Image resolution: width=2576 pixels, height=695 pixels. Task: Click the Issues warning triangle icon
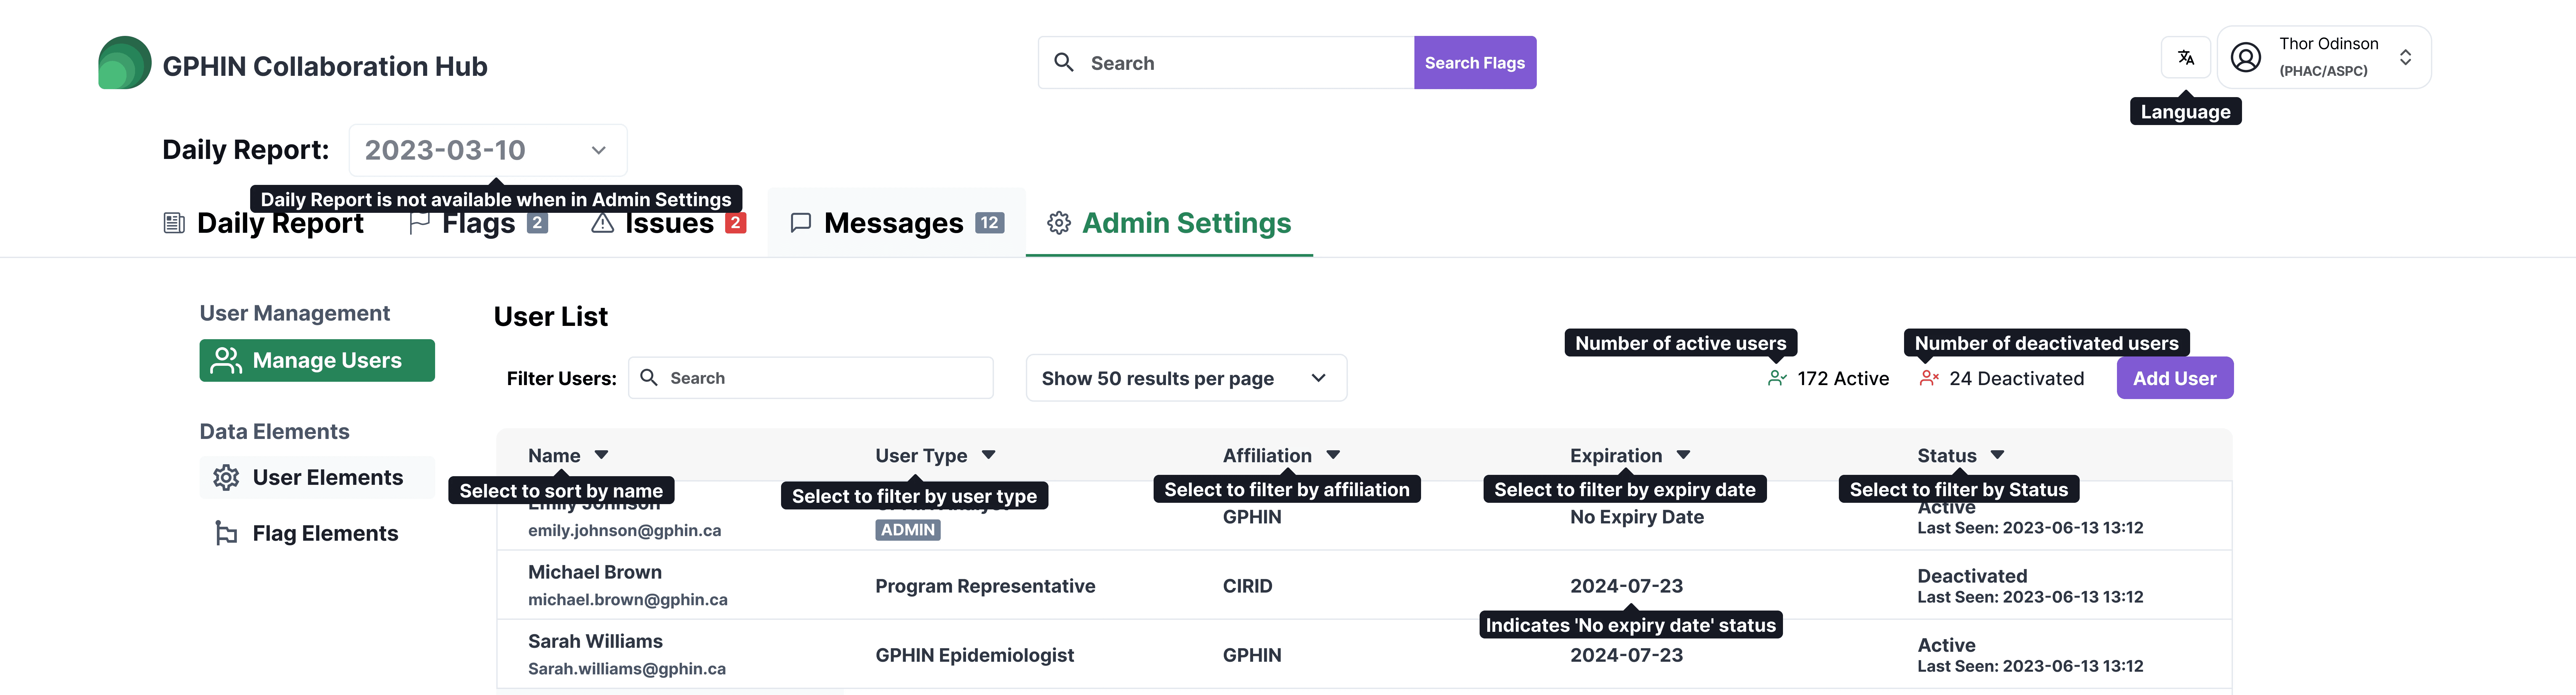tap(602, 223)
